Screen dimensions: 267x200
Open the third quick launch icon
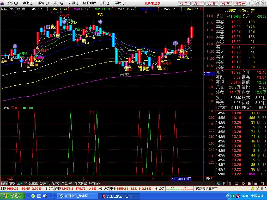coord(45,196)
